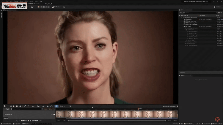Click the red timeline playhead marker

(x=138, y=109)
